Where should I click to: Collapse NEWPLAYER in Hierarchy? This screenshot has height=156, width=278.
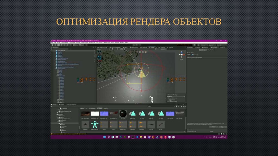click(55, 51)
